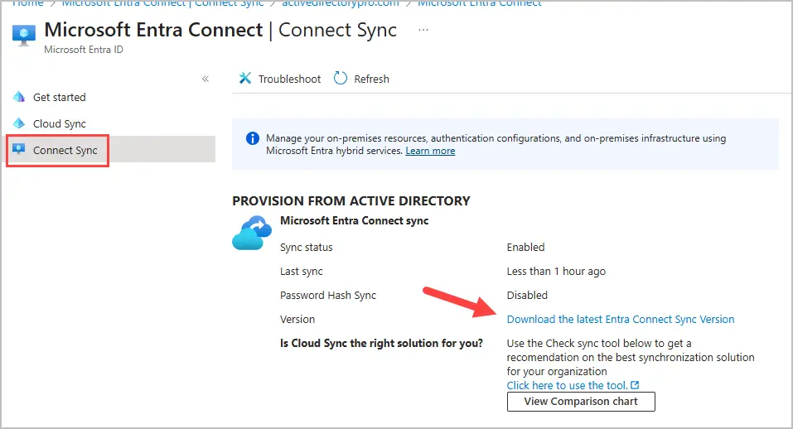The width and height of the screenshot is (793, 429).
Task: Go to Home in the breadcrumb
Action: click(26, 3)
